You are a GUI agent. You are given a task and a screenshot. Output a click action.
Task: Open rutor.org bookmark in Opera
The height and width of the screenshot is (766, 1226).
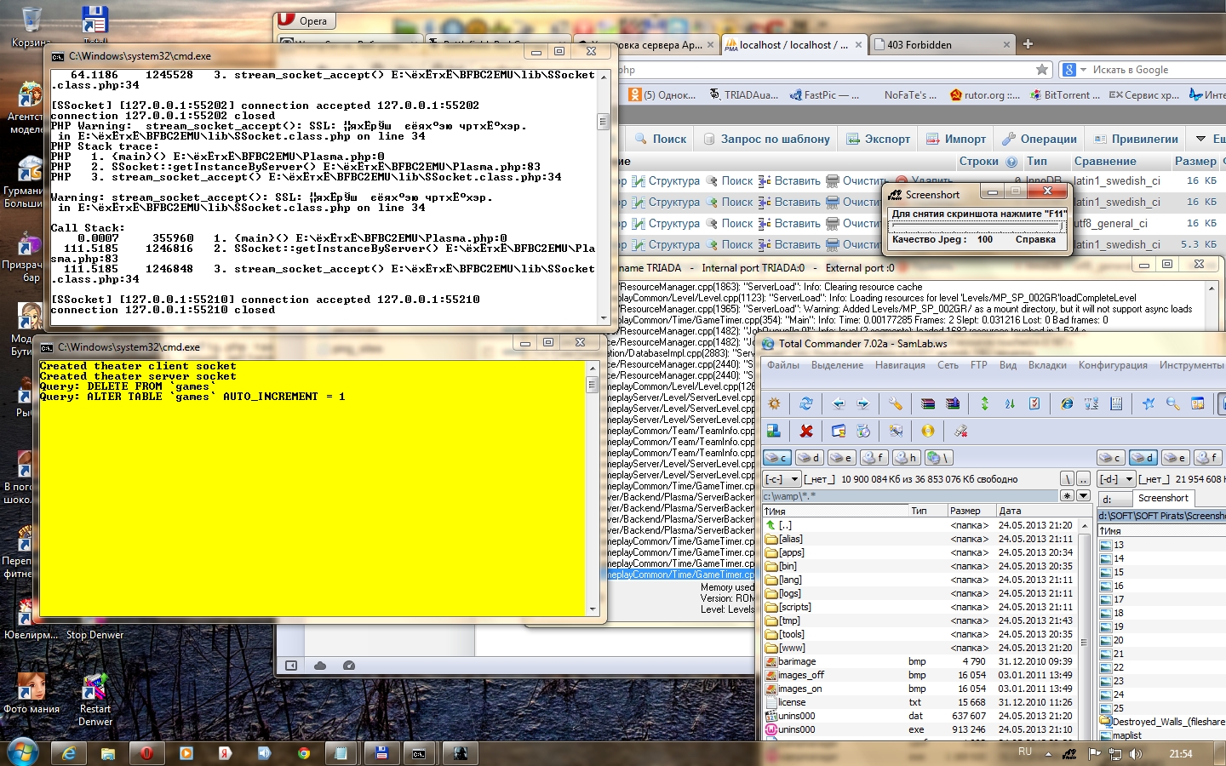point(984,95)
